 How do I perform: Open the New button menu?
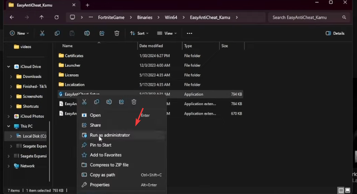coord(19,33)
